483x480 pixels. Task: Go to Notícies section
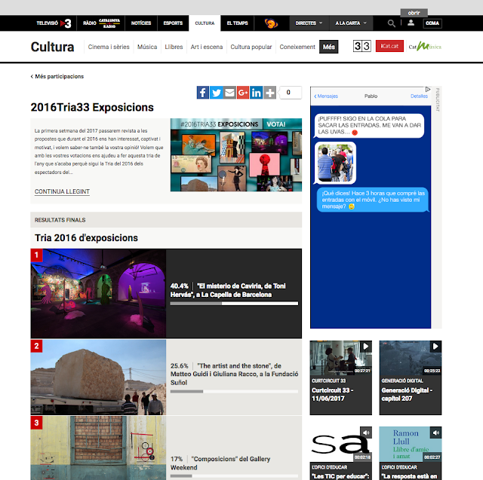click(141, 23)
